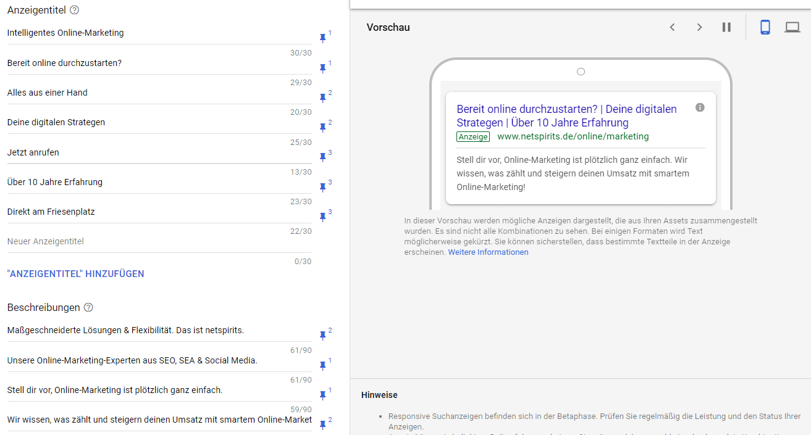Viewport: 811px width, 435px height.
Task: Click '"ANZEIGENTITEL" HINZUFÜGEN' button
Action: pos(75,274)
